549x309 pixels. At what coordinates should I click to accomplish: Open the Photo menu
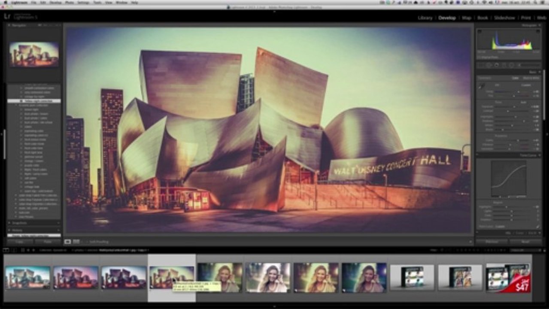click(x=69, y=2)
